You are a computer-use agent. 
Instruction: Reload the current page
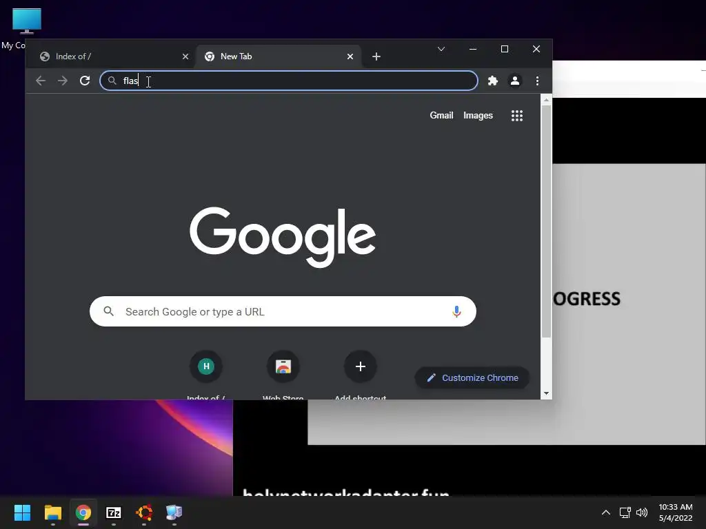[85, 81]
